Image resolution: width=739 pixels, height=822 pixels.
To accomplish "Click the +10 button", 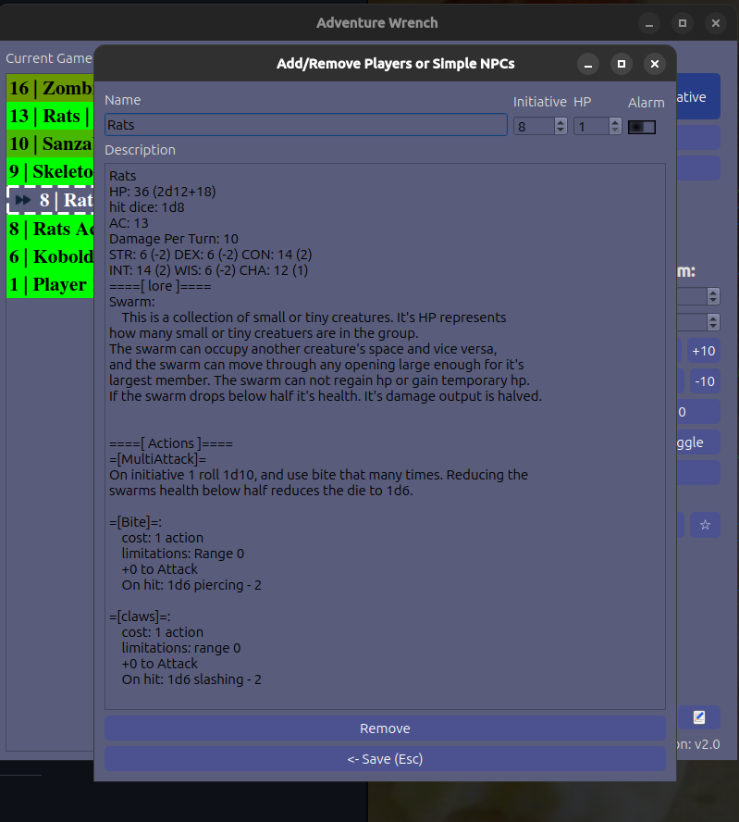I will pyautogui.click(x=703, y=351).
